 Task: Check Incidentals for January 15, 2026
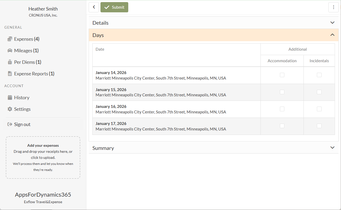(x=319, y=92)
